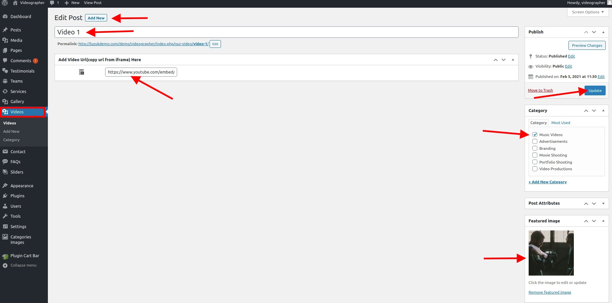
Task: Click the Update button
Action: tap(595, 91)
